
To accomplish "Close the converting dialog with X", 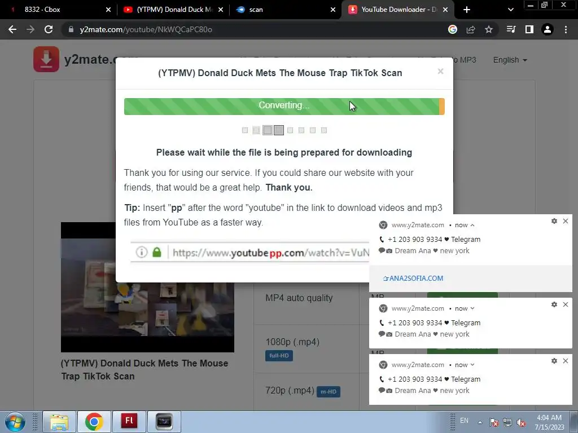I will pos(440,71).
